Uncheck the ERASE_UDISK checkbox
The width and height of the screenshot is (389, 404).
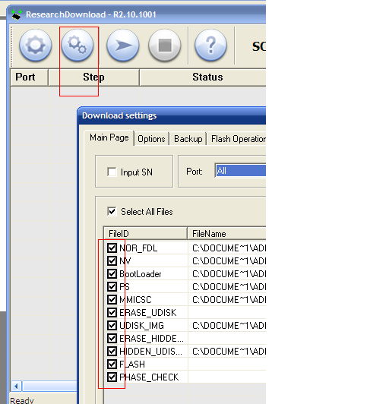click(112, 313)
